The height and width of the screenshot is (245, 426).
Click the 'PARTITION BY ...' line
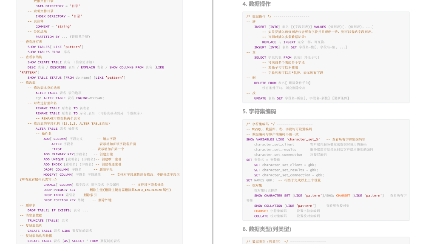(x=62, y=37)
